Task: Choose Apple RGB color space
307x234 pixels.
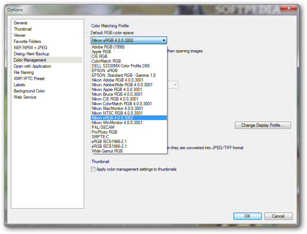Action: click(x=129, y=52)
